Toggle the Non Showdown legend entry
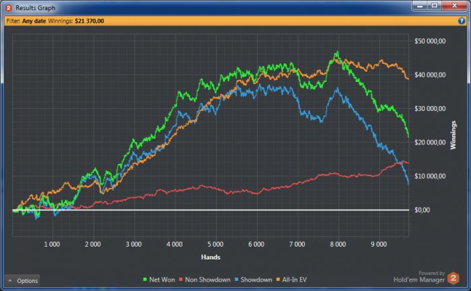471x291 pixels. click(205, 280)
